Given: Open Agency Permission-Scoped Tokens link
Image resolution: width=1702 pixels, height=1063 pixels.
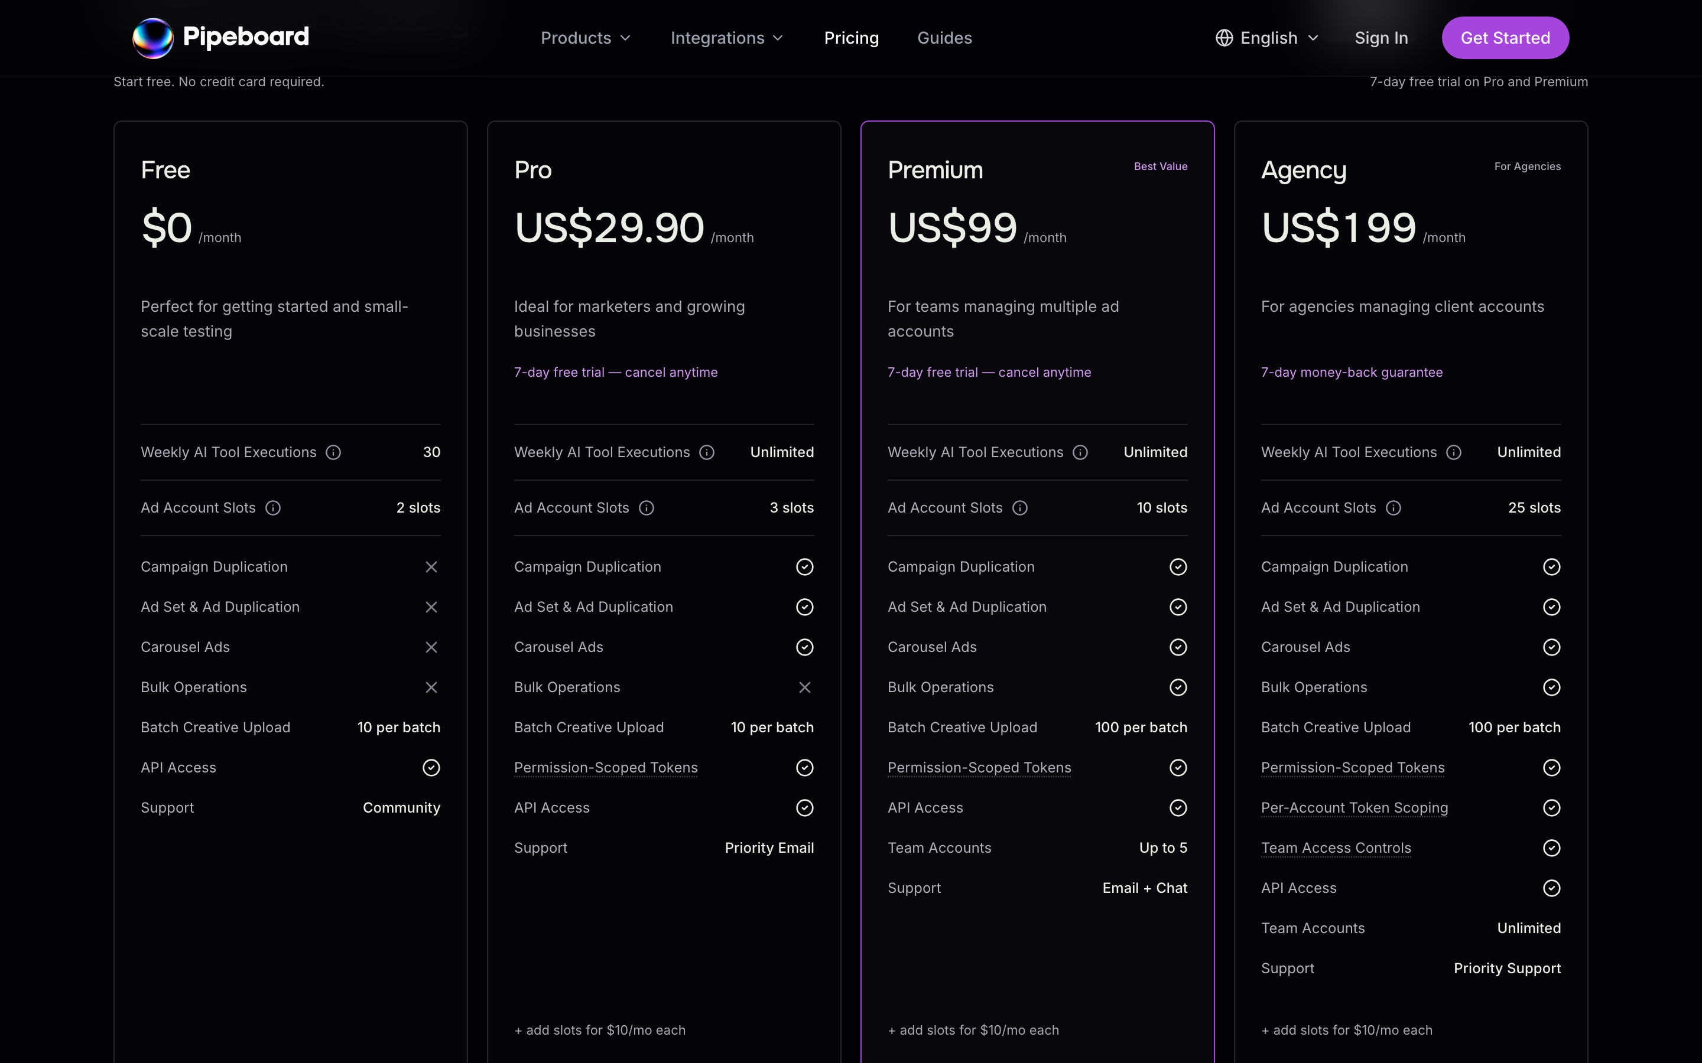Looking at the screenshot, I should [x=1353, y=768].
